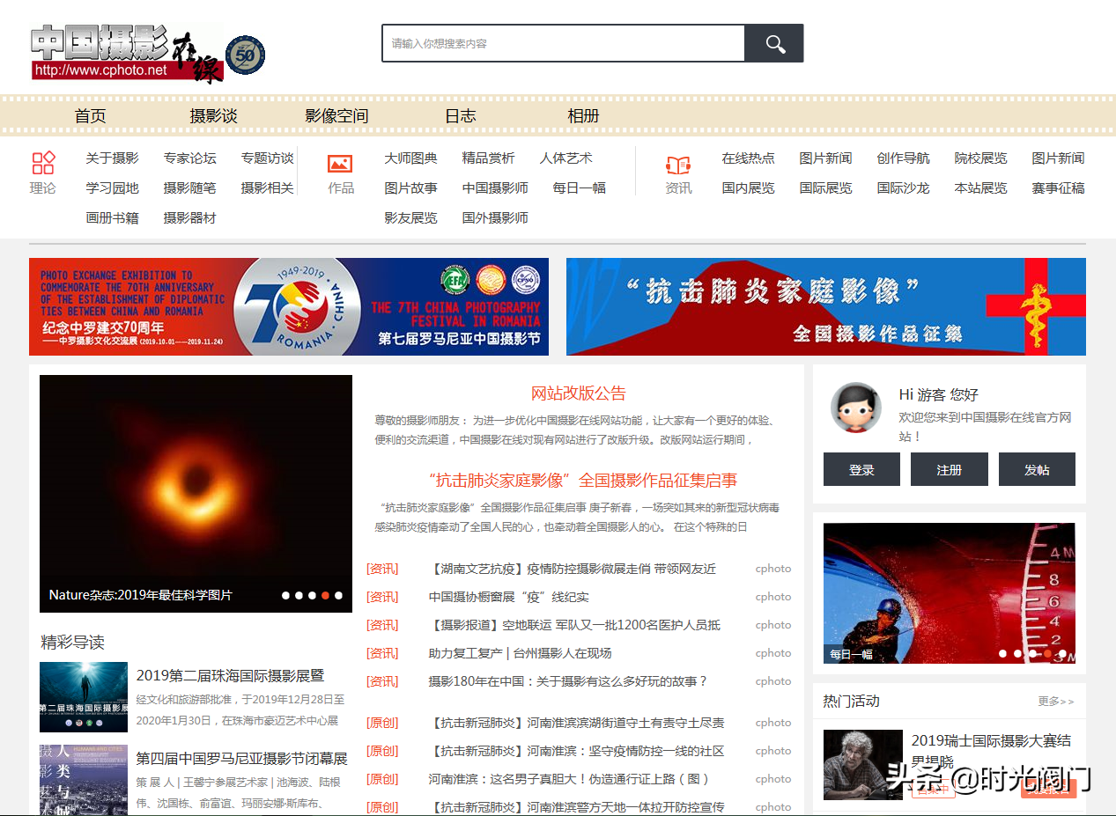This screenshot has width=1116, height=816.
Task: Click the black hole slideshow image
Action: (x=196, y=494)
